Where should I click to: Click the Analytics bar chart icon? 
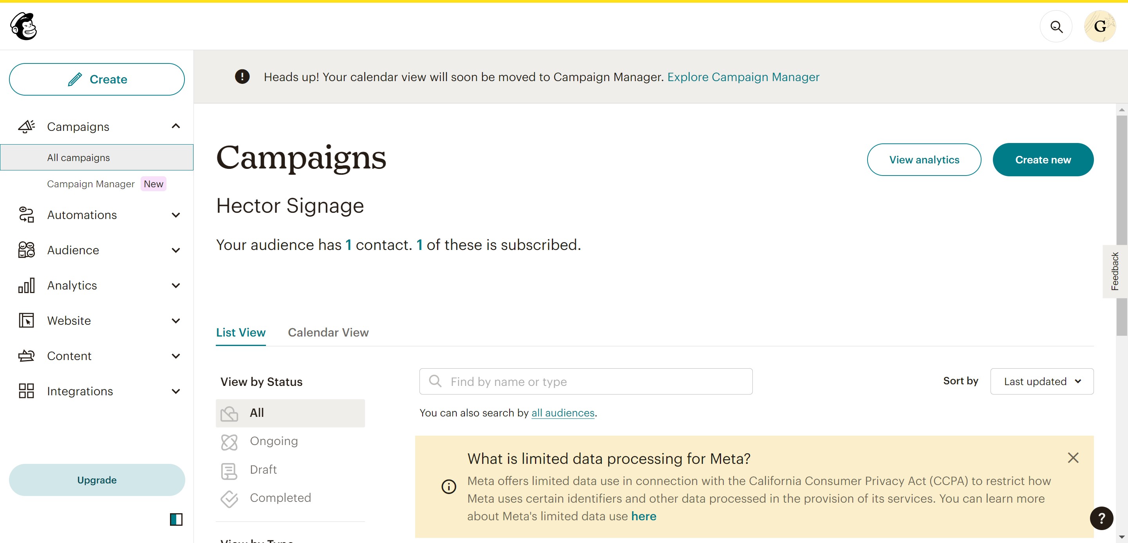(26, 286)
